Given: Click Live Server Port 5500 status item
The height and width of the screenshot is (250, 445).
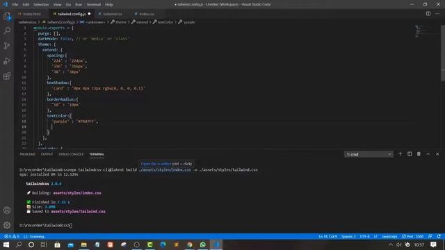Looking at the screenshot, I should tap(412, 236).
